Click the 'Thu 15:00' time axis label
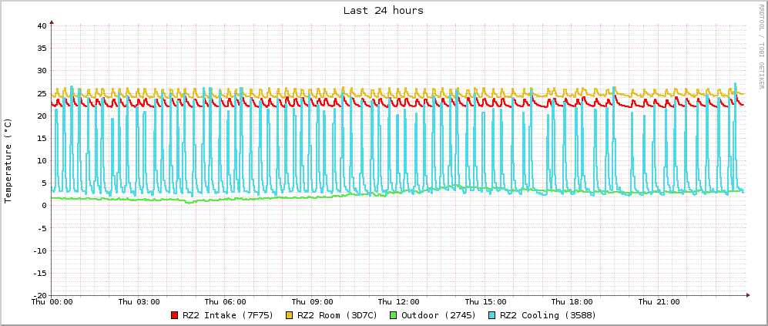768x326 pixels. 485,302
